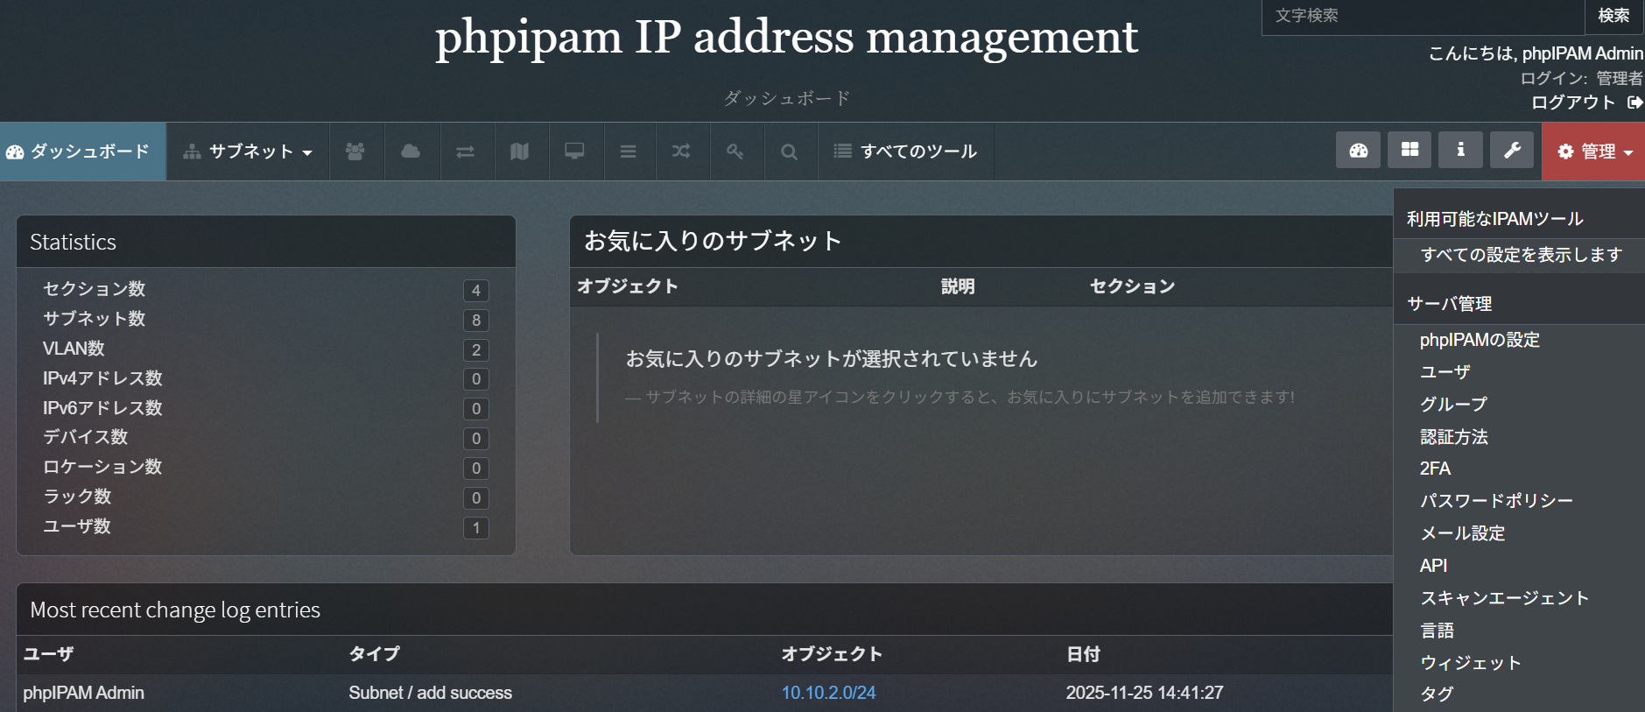Click the ロケーション数 statistics row
Image resolution: width=1645 pixels, height=712 pixels.
(x=266, y=467)
